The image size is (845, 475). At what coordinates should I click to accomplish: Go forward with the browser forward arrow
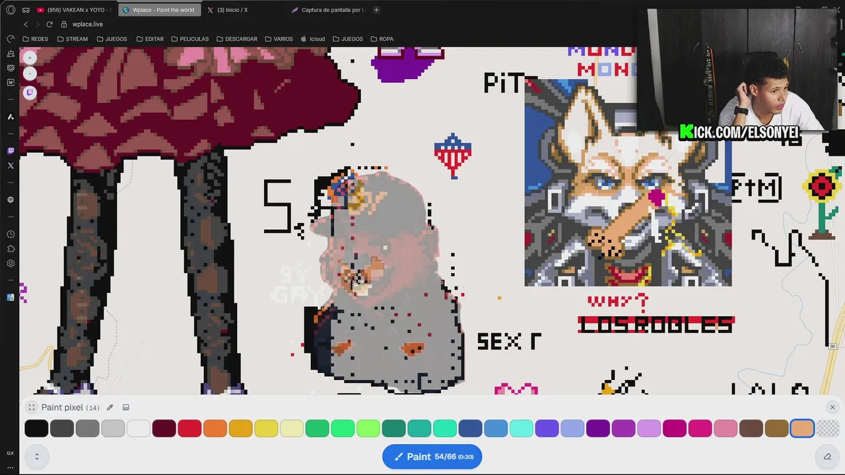pos(37,24)
